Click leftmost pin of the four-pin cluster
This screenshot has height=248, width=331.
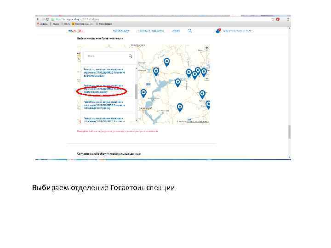click(189, 73)
